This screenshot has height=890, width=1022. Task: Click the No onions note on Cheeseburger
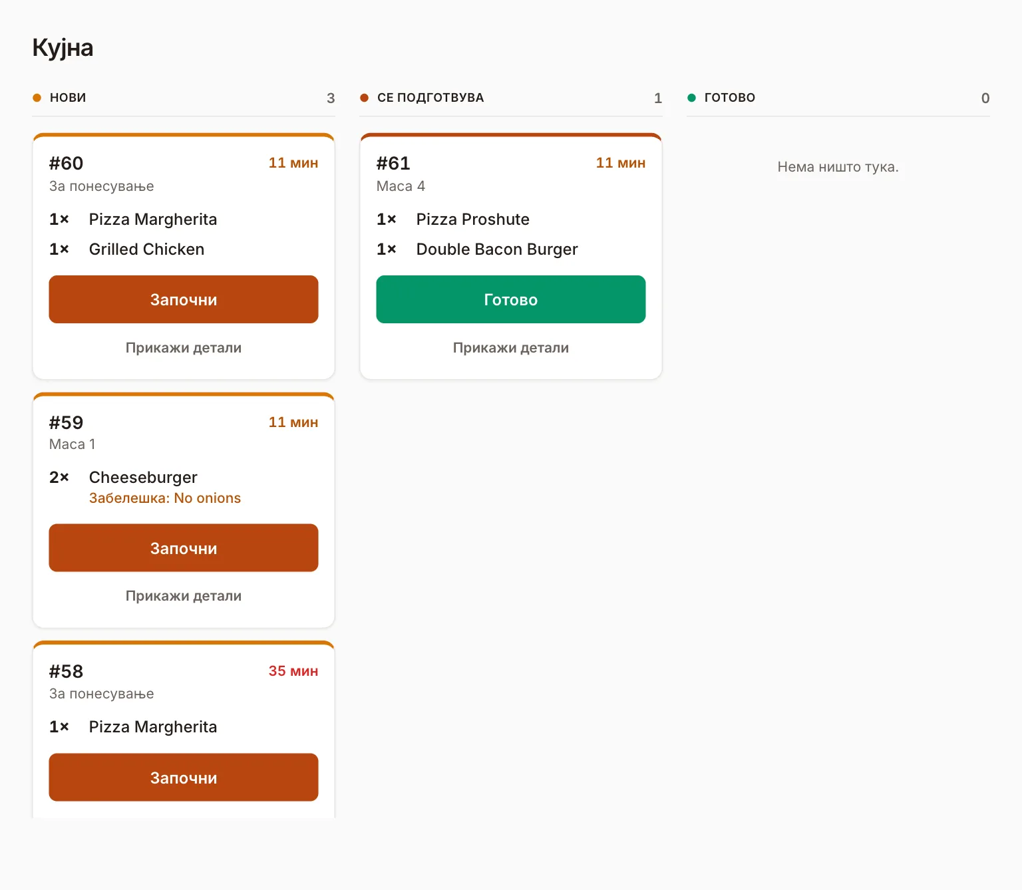165,498
